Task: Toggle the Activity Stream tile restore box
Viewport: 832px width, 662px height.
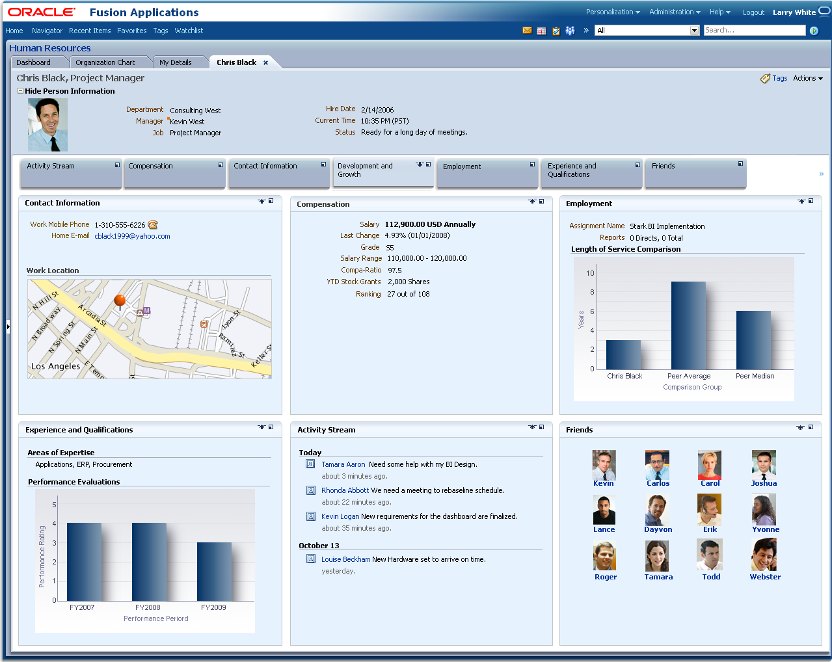Action: [x=117, y=165]
